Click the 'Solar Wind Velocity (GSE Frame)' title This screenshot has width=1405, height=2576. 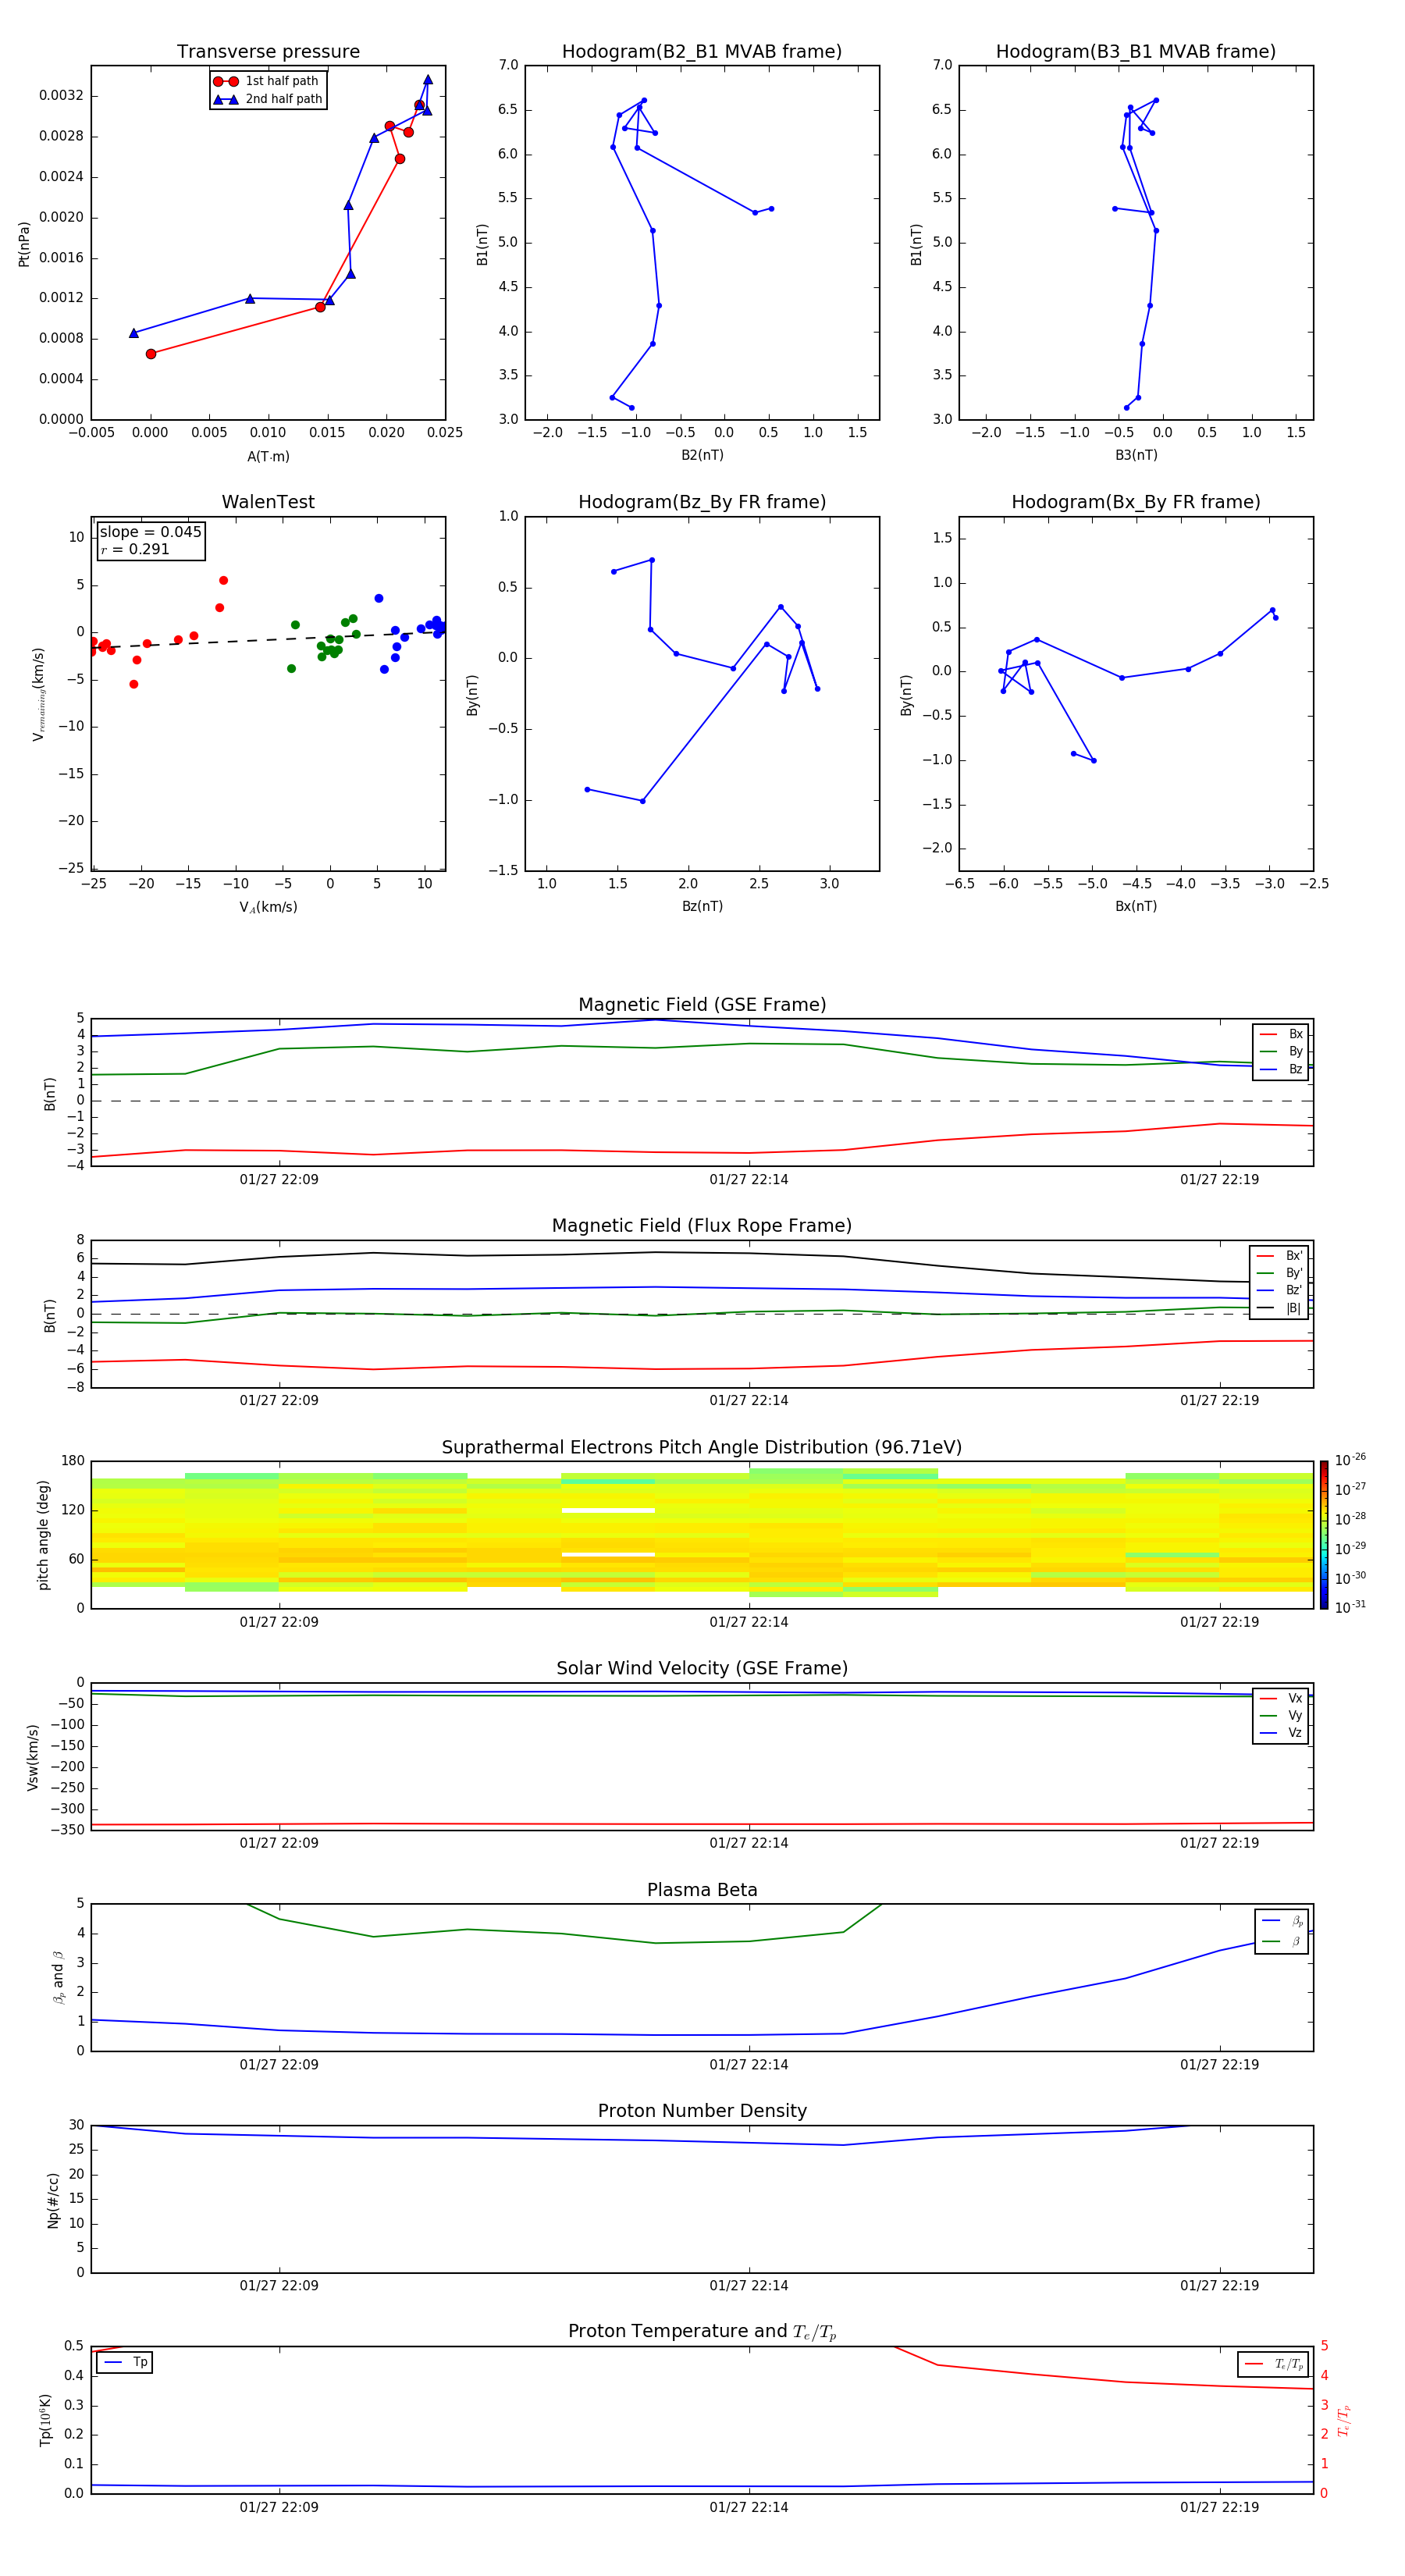(x=702, y=1668)
